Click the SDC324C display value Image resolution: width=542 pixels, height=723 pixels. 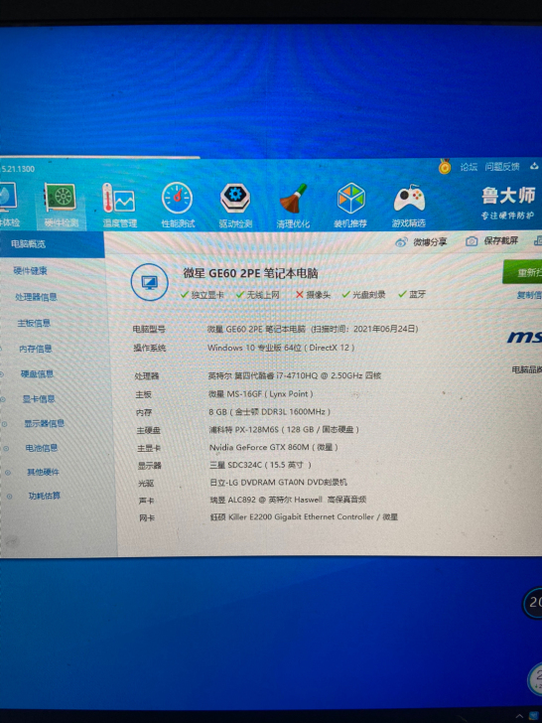click(260, 465)
